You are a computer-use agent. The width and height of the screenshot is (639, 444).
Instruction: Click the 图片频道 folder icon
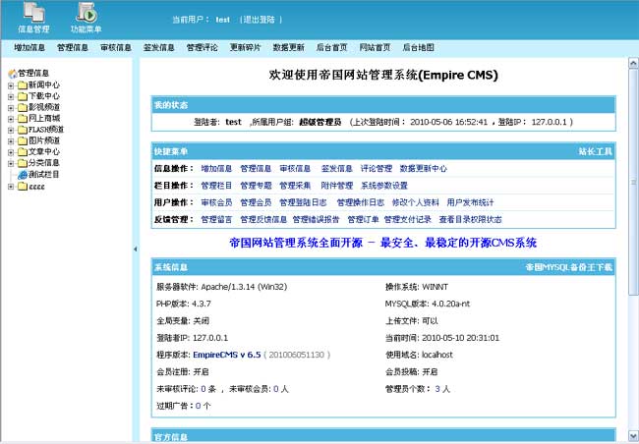click(22, 140)
